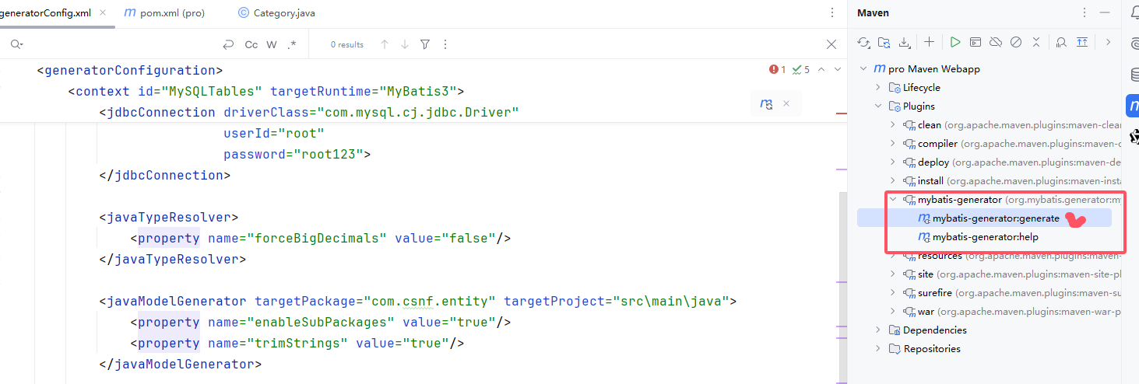Open Database tool window icon
This screenshot has width=1139, height=384.
coord(1135,74)
